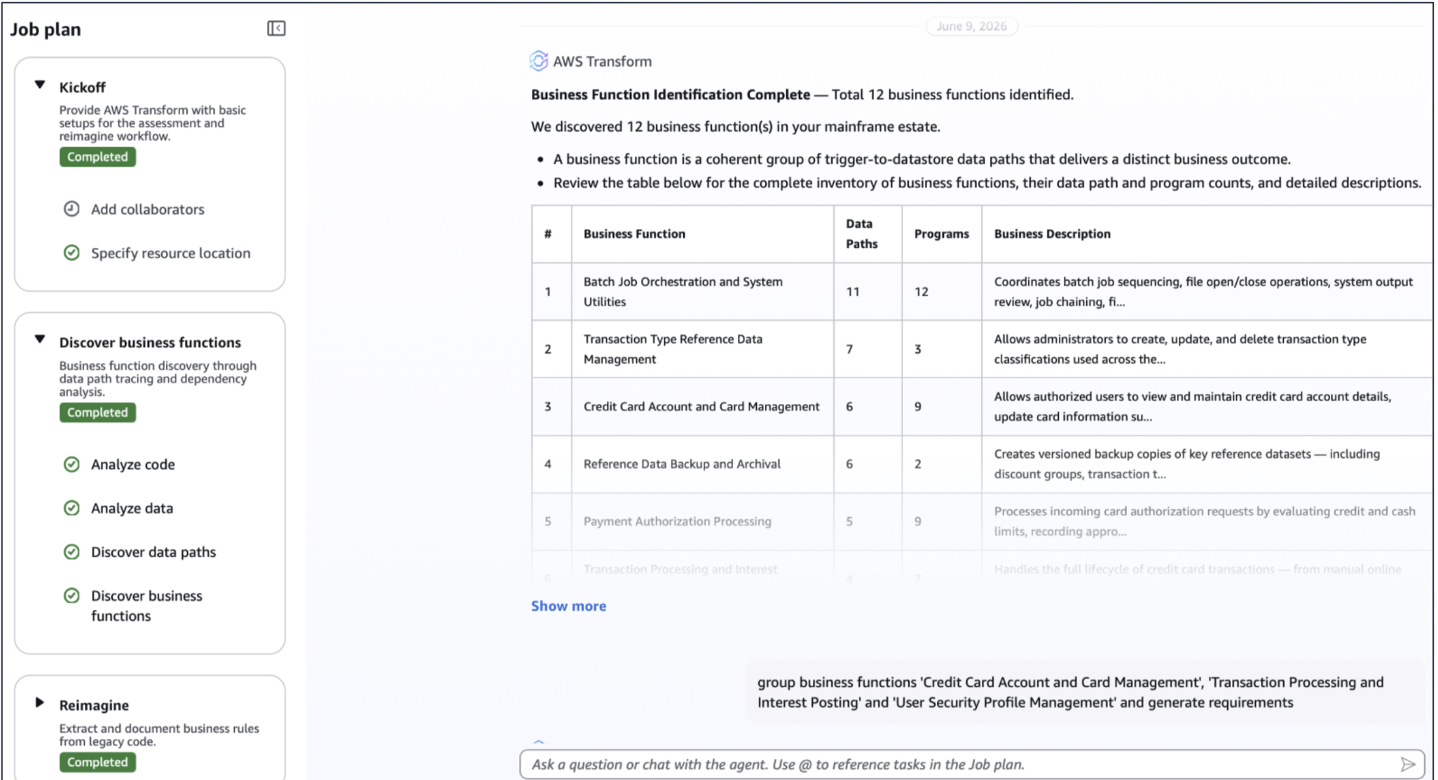Click the Reimagine section title
Viewport: 1438px width, 780px height.
[94, 705]
